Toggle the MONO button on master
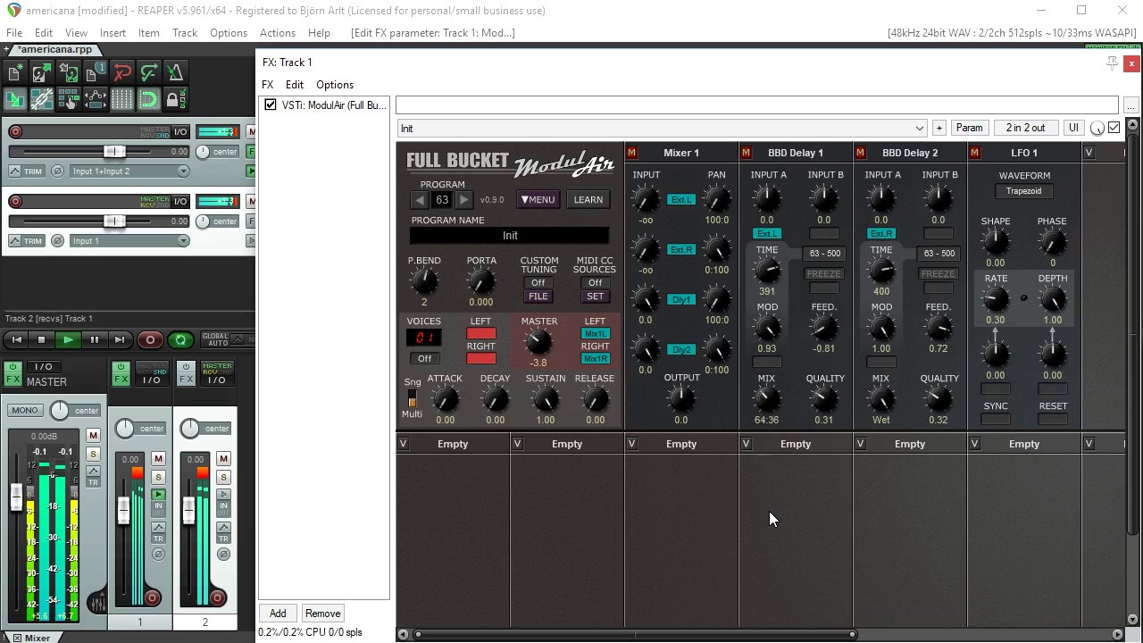This screenshot has width=1143, height=643. click(24, 411)
